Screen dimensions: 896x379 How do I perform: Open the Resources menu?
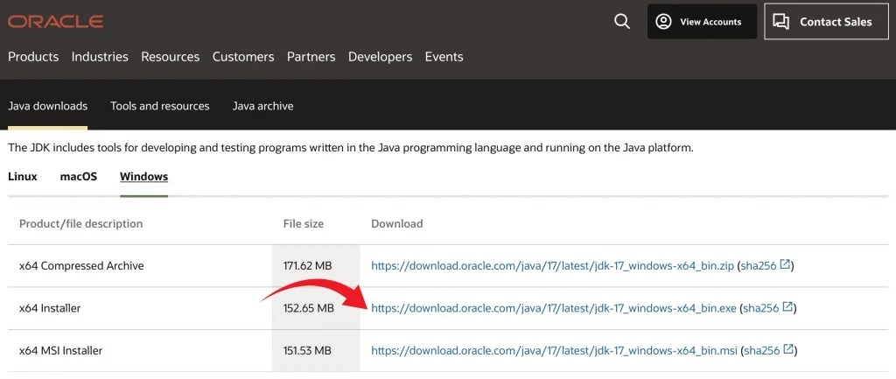coord(171,57)
